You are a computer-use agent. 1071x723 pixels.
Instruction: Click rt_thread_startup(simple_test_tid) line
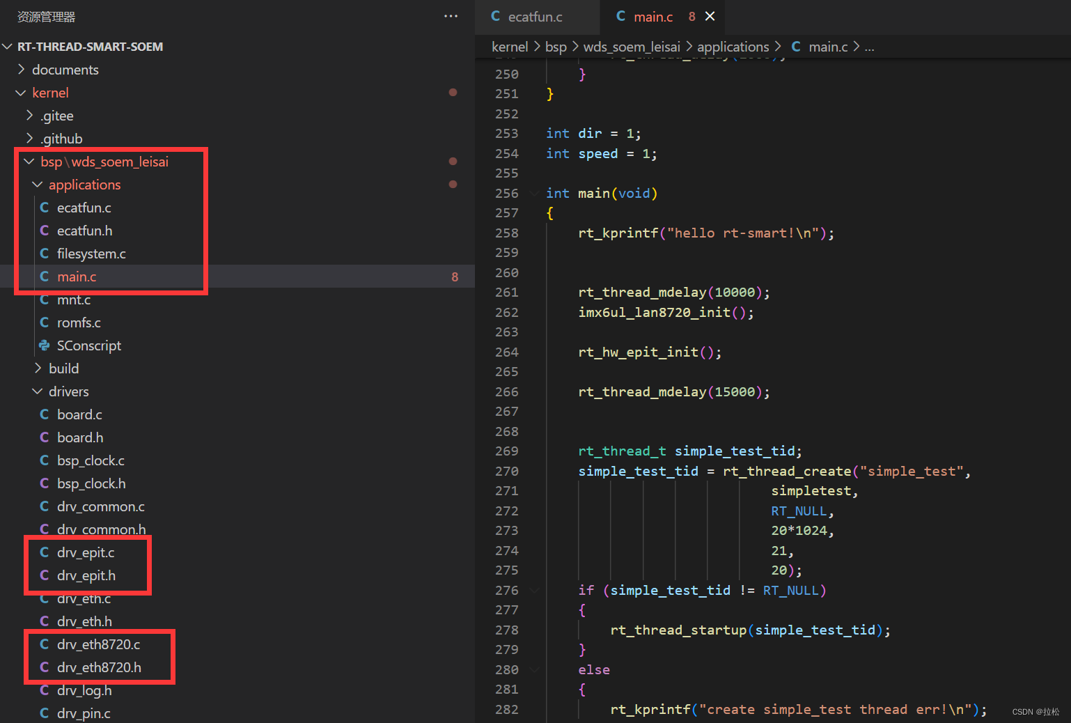[750, 630]
